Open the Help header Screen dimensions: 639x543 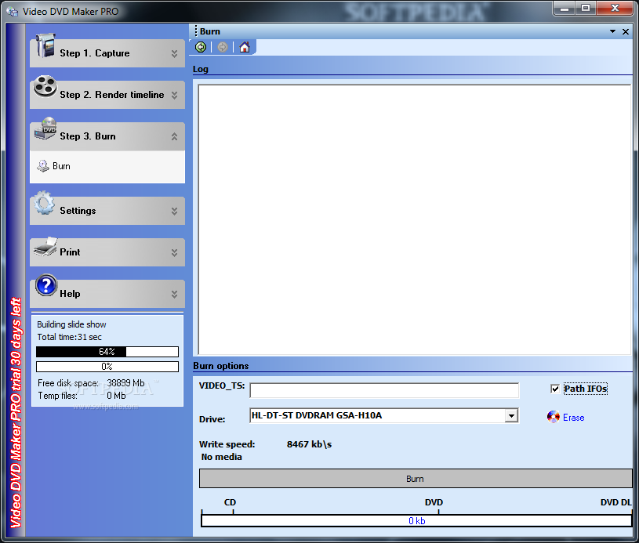tap(107, 294)
